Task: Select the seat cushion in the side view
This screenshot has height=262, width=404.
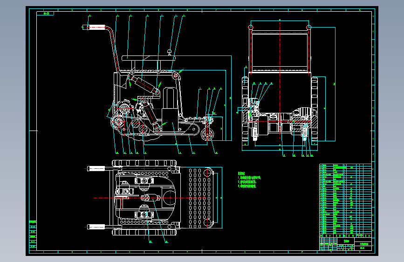Action: pos(148,59)
